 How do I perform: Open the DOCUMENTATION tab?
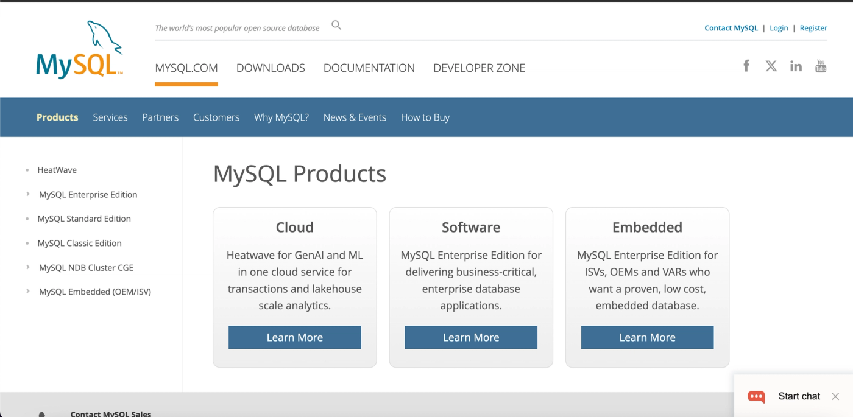pos(369,68)
